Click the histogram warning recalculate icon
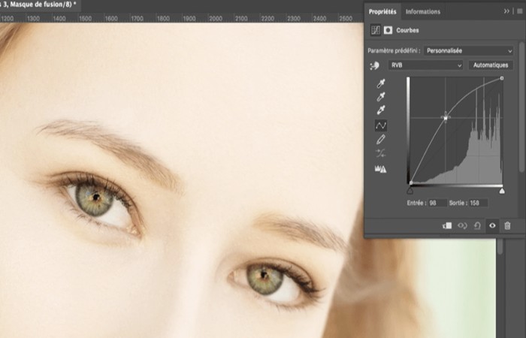 381,169
